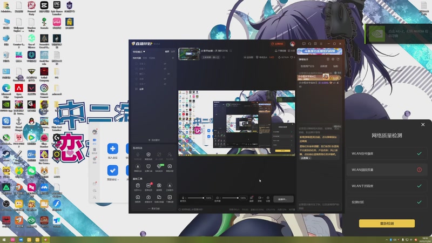Screen dimensions: 432x243
Task: Switch to the rightmost 弹幕助手 panel tab
Action: (x=335, y=66)
